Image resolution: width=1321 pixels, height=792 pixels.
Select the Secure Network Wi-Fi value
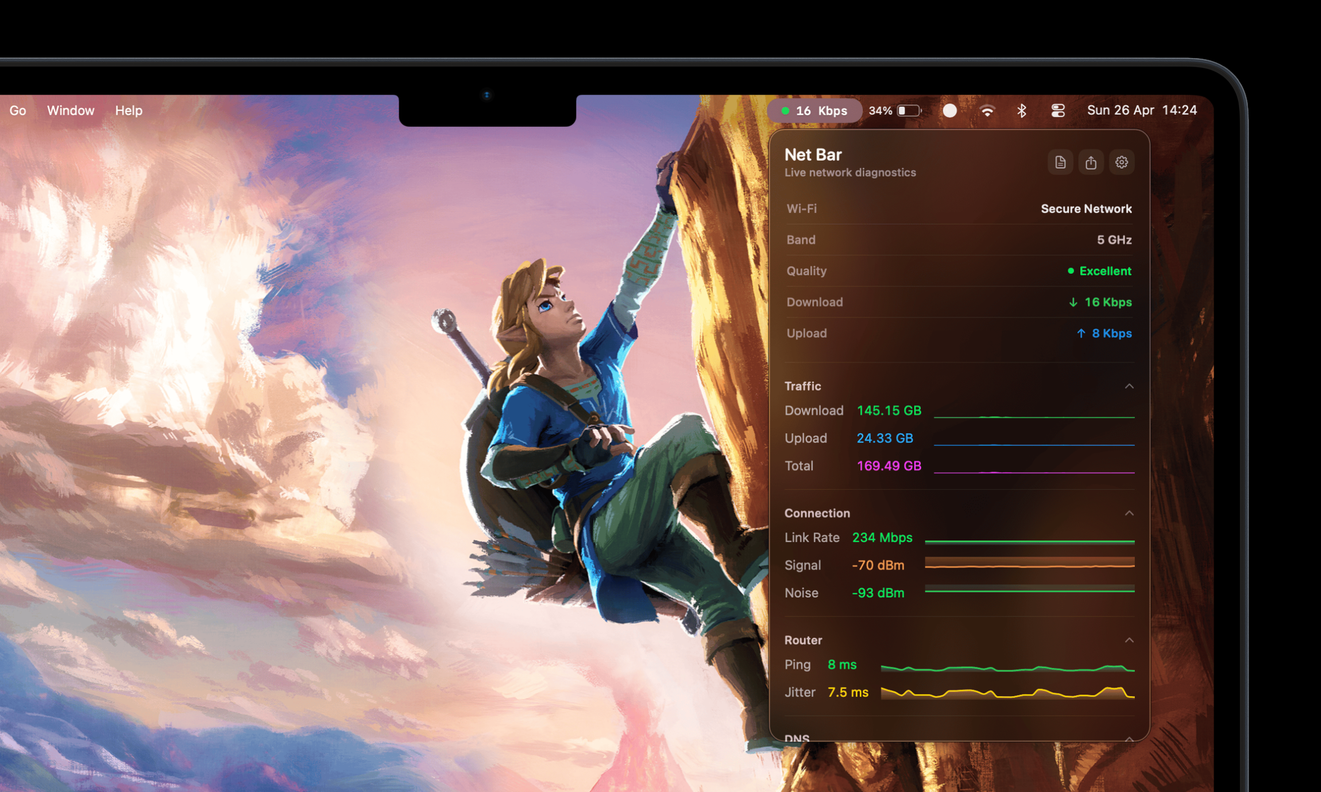pyautogui.click(x=1086, y=208)
